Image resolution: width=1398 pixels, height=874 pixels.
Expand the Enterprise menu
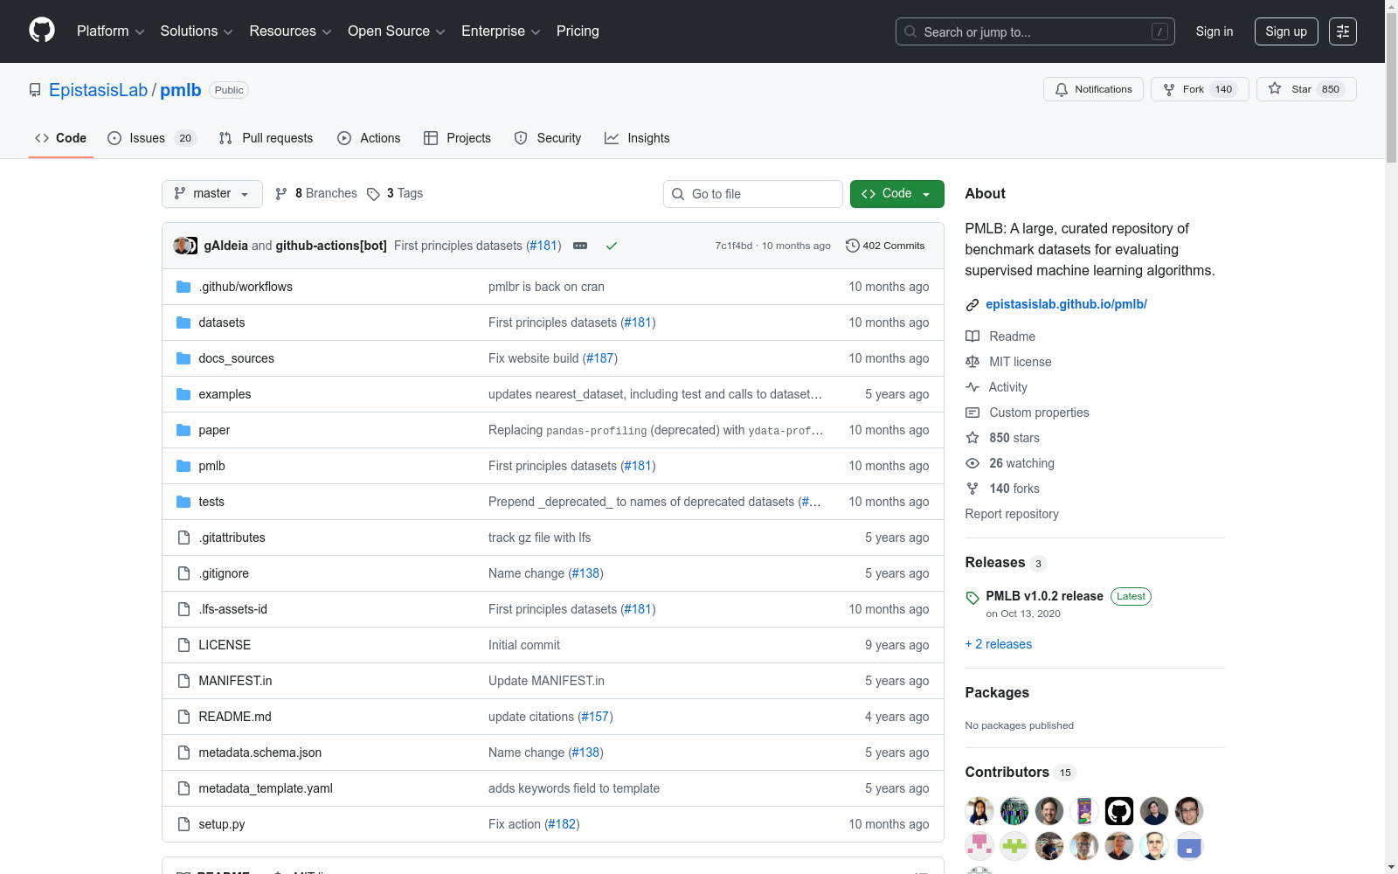(x=501, y=31)
